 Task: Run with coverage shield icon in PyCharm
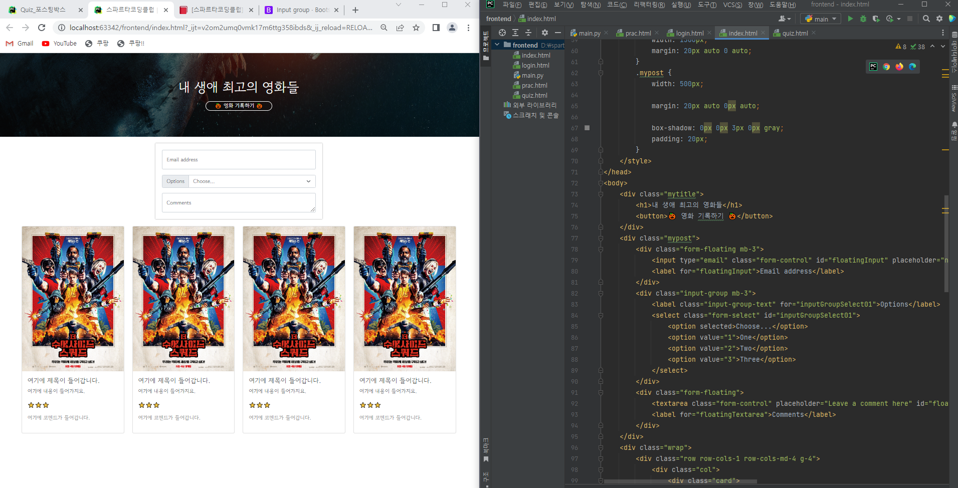(x=876, y=19)
